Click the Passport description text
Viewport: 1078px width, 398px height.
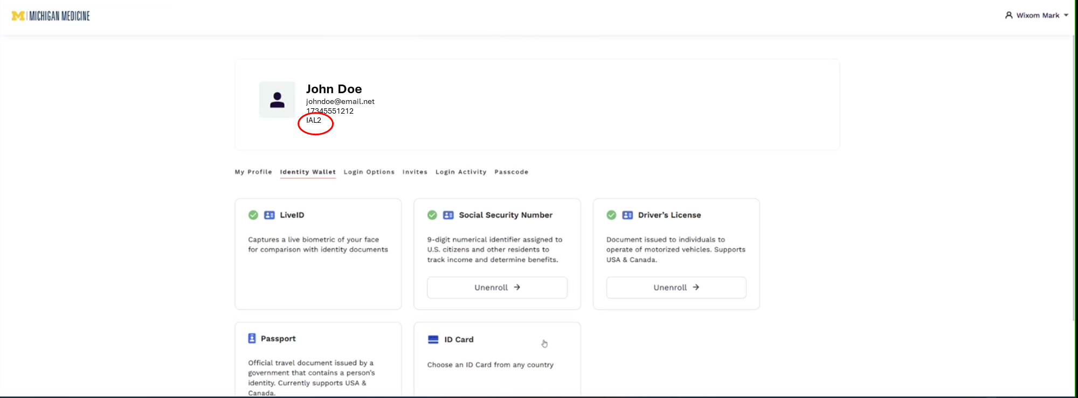pos(312,378)
